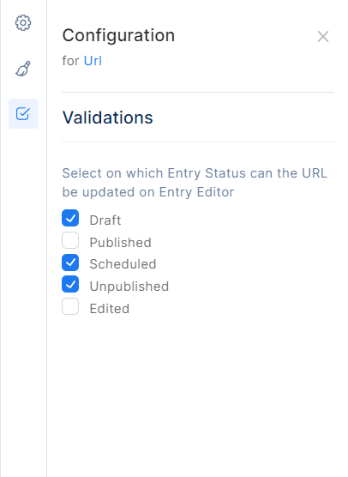Enable the Published checkbox
The width and height of the screenshot is (348, 477).
click(70, 240)
